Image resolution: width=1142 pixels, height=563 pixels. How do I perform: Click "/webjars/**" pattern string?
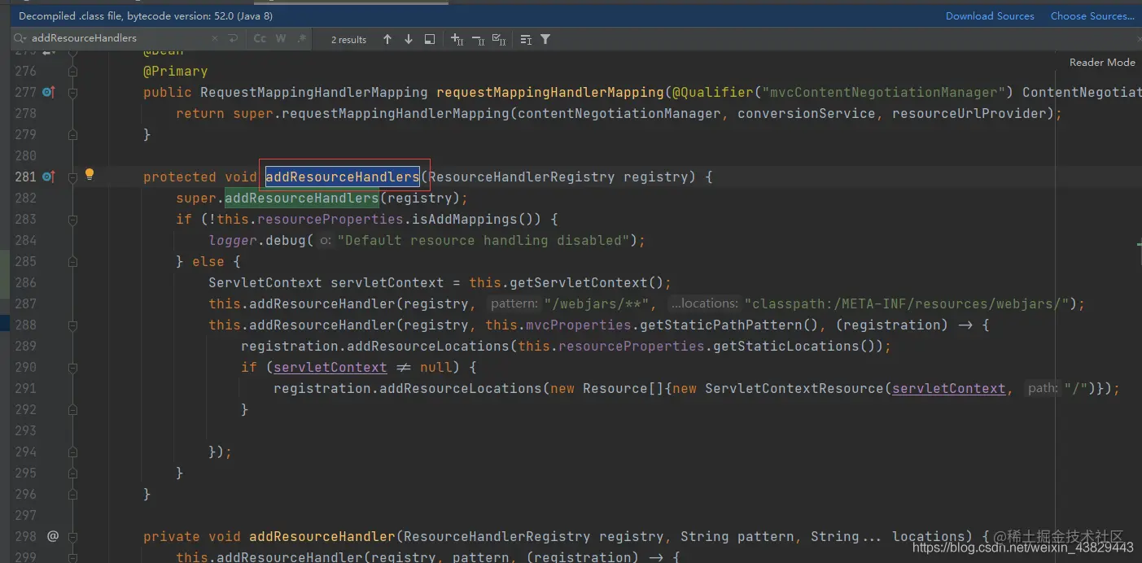[596, 304]
